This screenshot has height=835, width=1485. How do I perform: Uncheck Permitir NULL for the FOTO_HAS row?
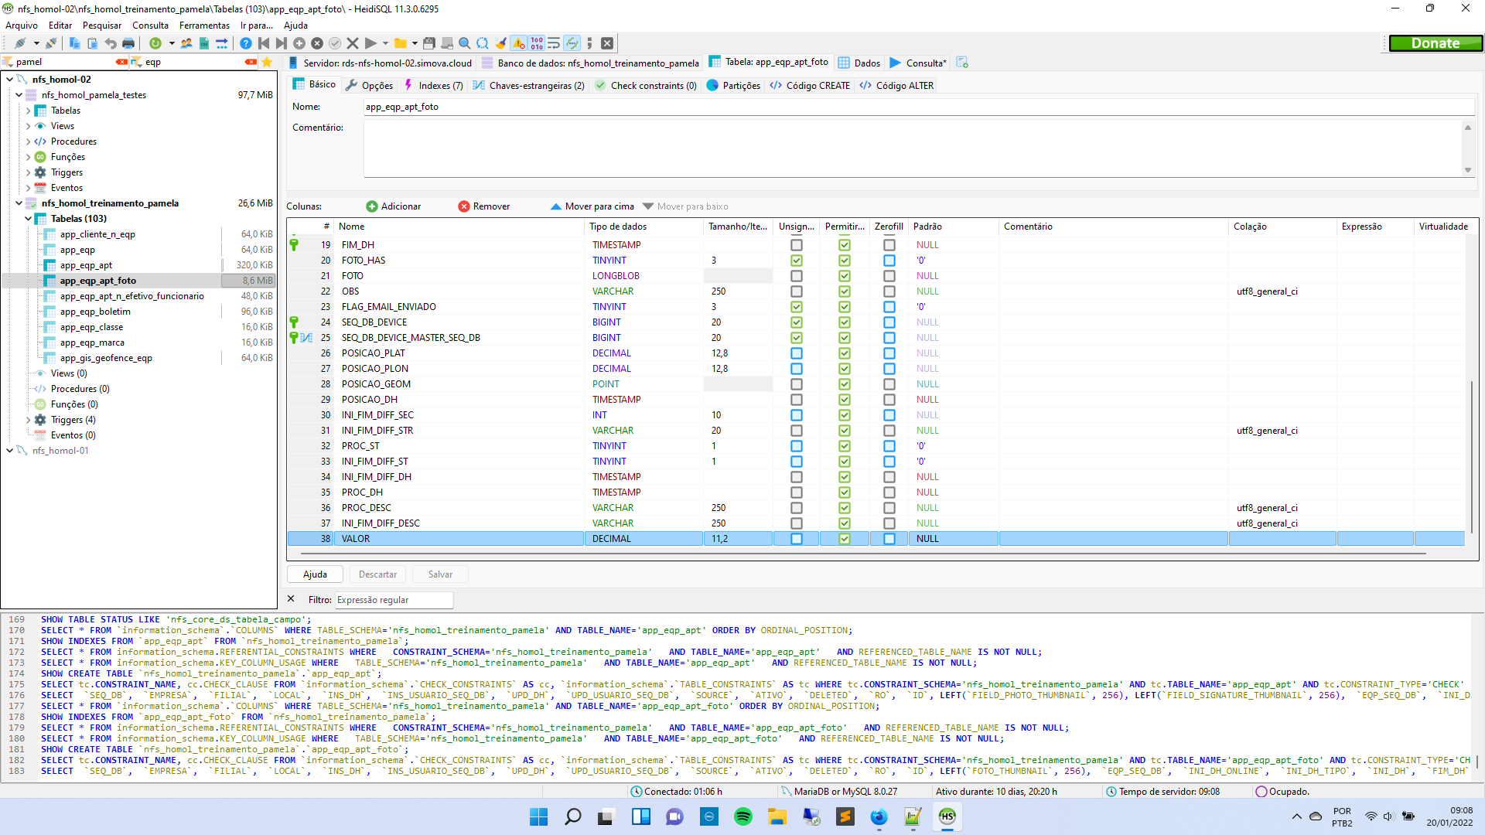point(844,261)
